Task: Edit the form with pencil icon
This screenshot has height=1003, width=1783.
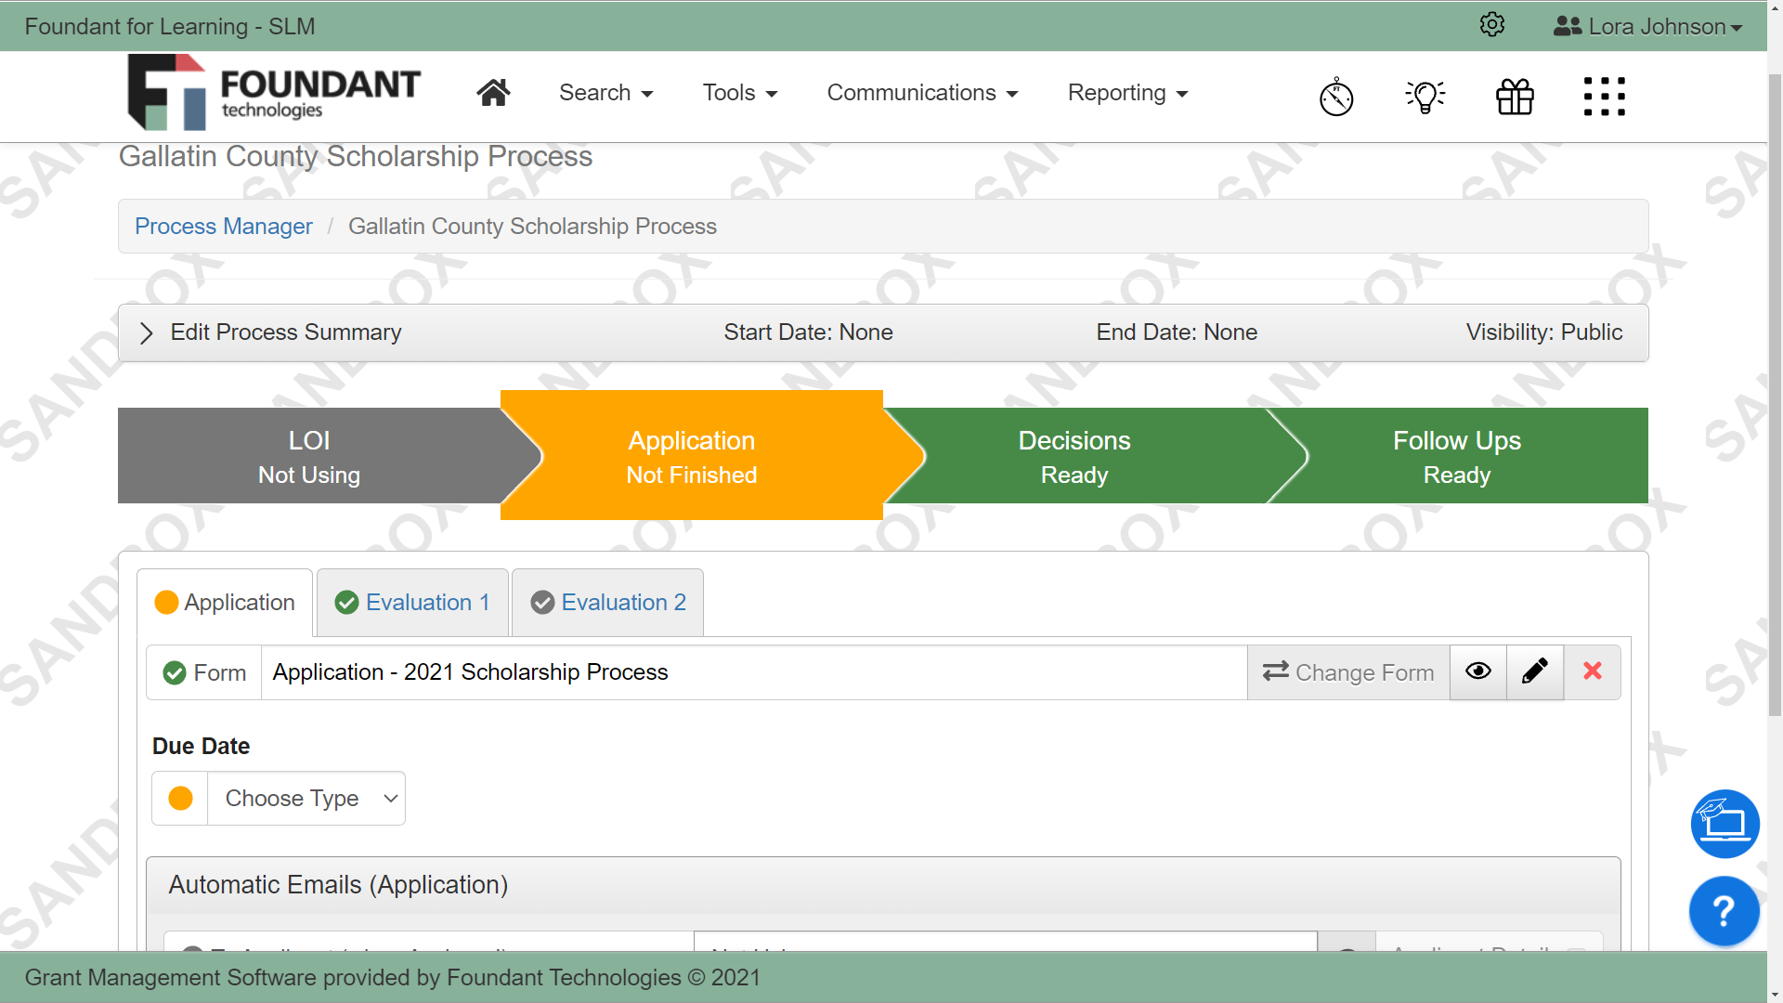Action: pos(1535,671)
